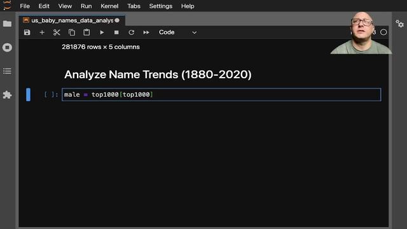This screenshot has width=407, height=229.
Task: Open the Edit menu
Action: coord(44,6)
